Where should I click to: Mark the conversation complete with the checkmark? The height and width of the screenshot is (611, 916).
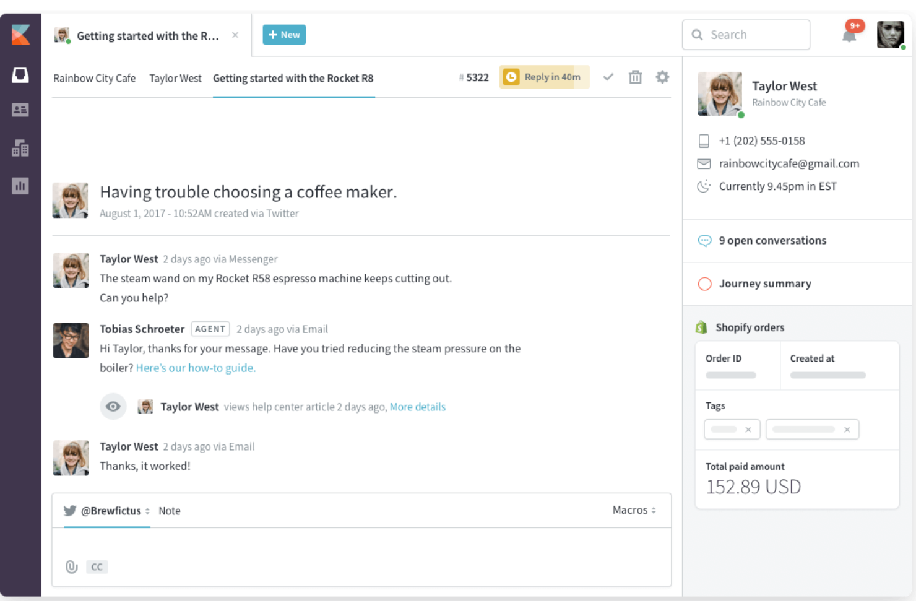(608, 77)
